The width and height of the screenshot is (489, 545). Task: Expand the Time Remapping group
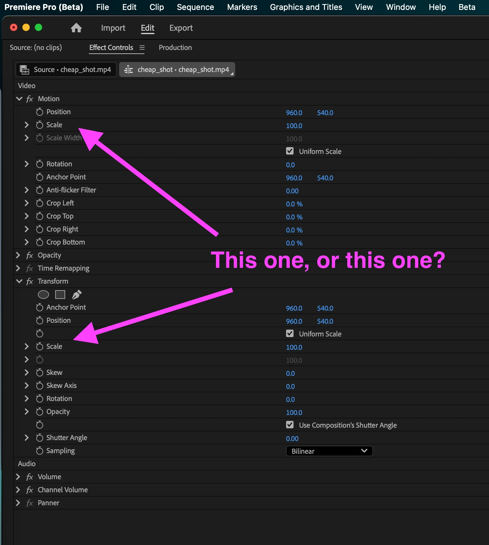coord(18,268)
